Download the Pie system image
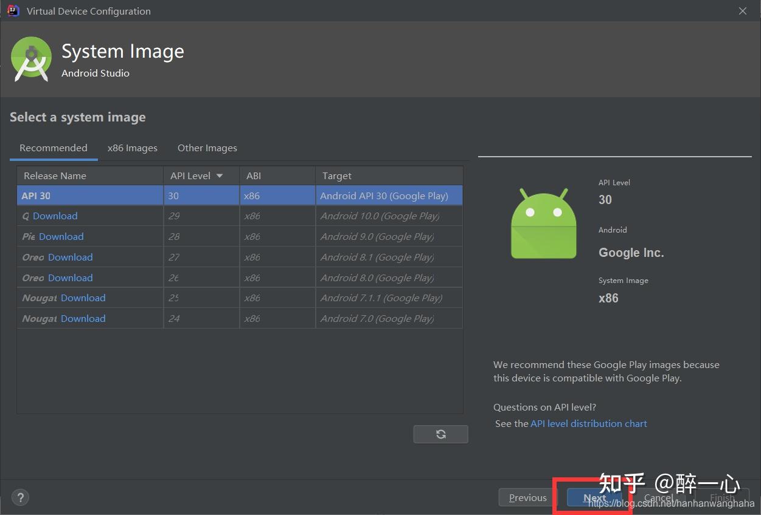 tap(61, 236)
